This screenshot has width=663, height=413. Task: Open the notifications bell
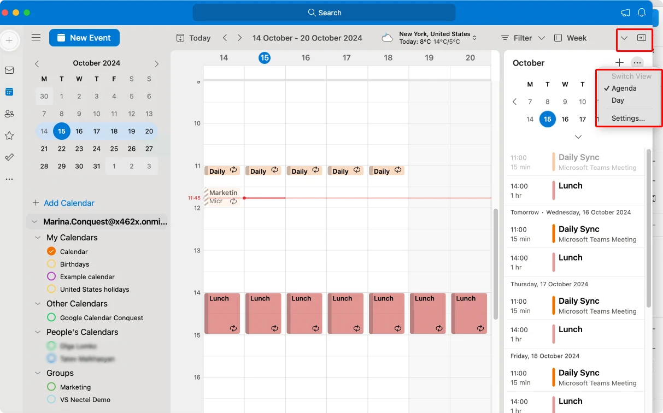pos(642,13)
